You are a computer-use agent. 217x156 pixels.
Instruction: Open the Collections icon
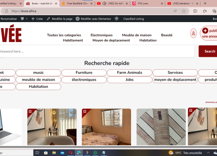click(214, 11)
